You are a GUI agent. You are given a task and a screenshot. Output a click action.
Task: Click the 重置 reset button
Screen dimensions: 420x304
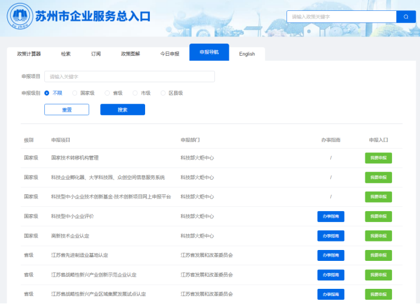click(67, 110)
